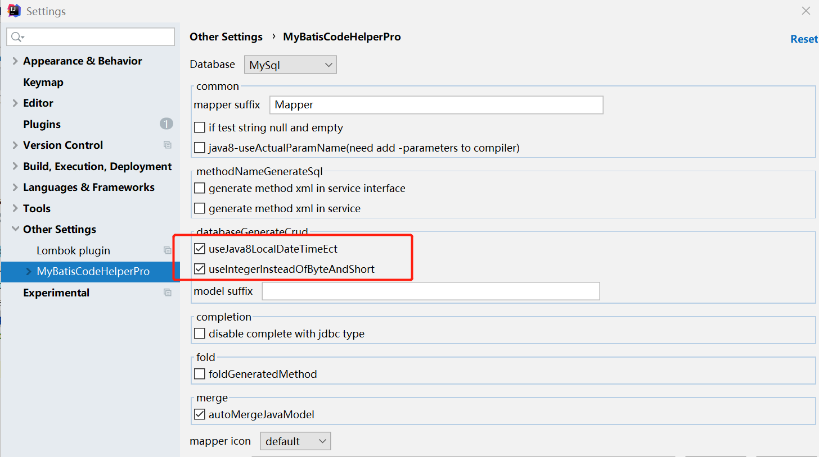819x457 pixels.
Task: Expand the Version Control node arrow
Action: 15,145
